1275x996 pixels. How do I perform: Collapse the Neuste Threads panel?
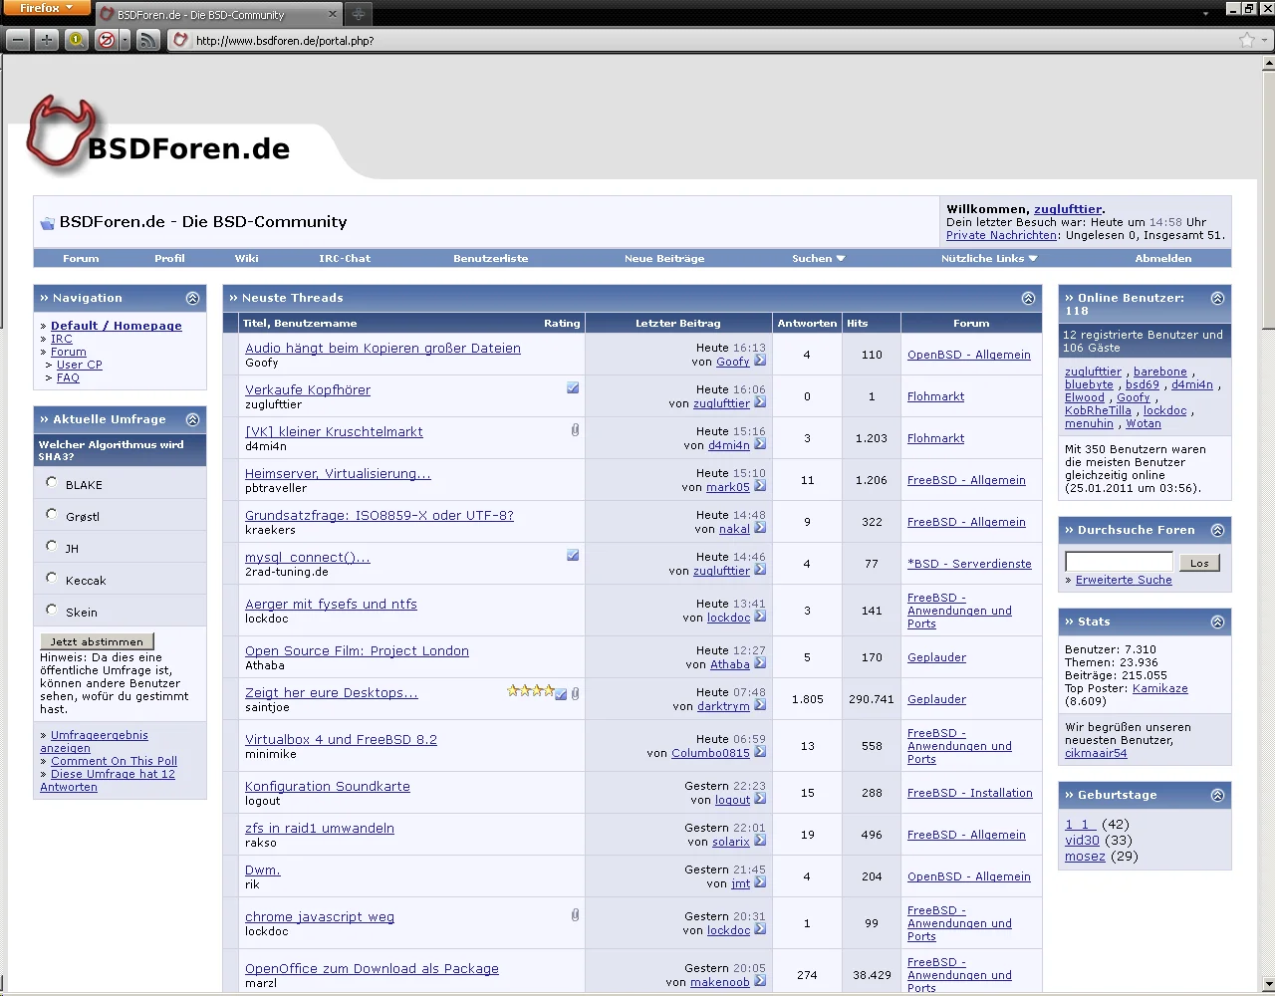tap(1028, 298)
